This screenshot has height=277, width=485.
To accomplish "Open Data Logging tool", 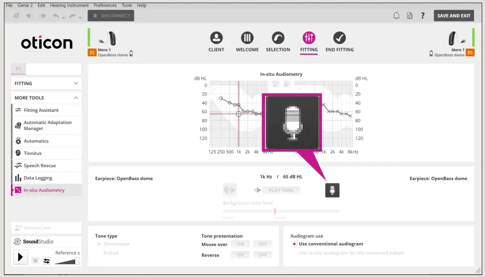I will (47, 178).
